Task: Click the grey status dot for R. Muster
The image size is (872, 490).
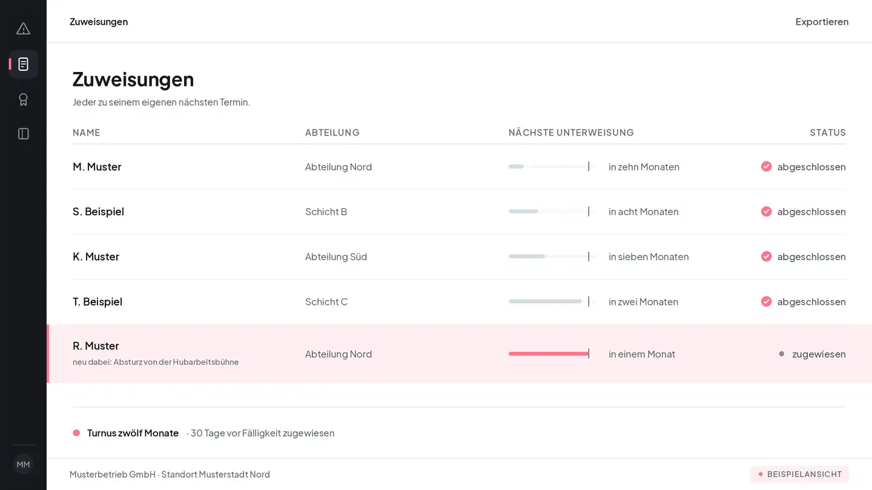Action: pyautogui.click(x=781, y=354)
